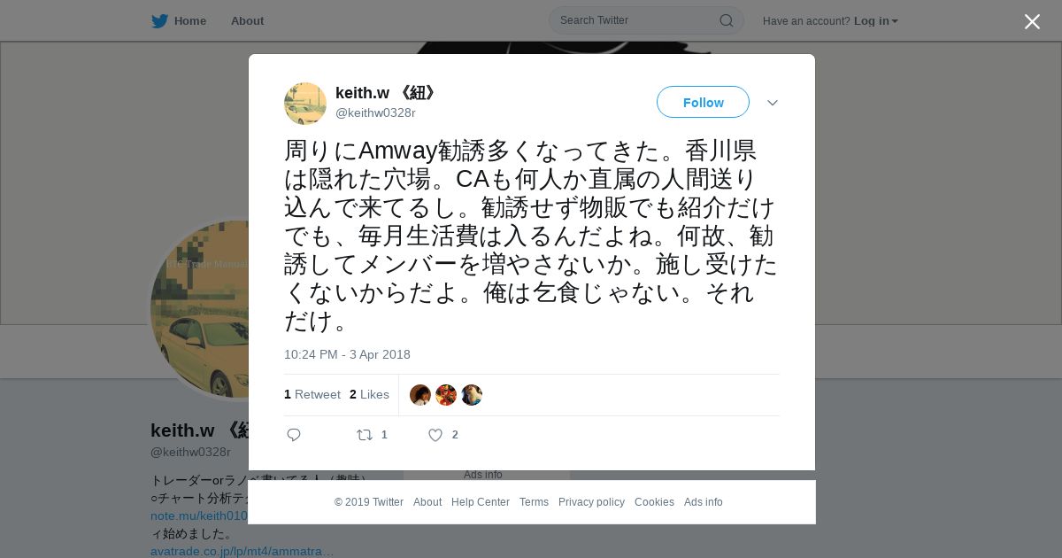Open the 1 Retweet count link
The image size is (1062, 558).
312,394
